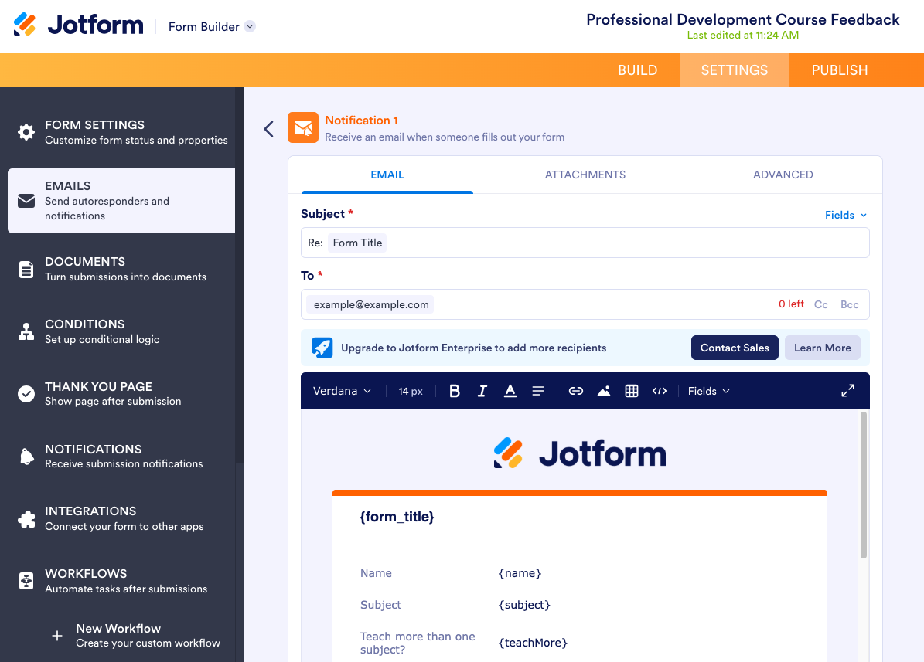Click the {form_title} heading in email body

397,517
